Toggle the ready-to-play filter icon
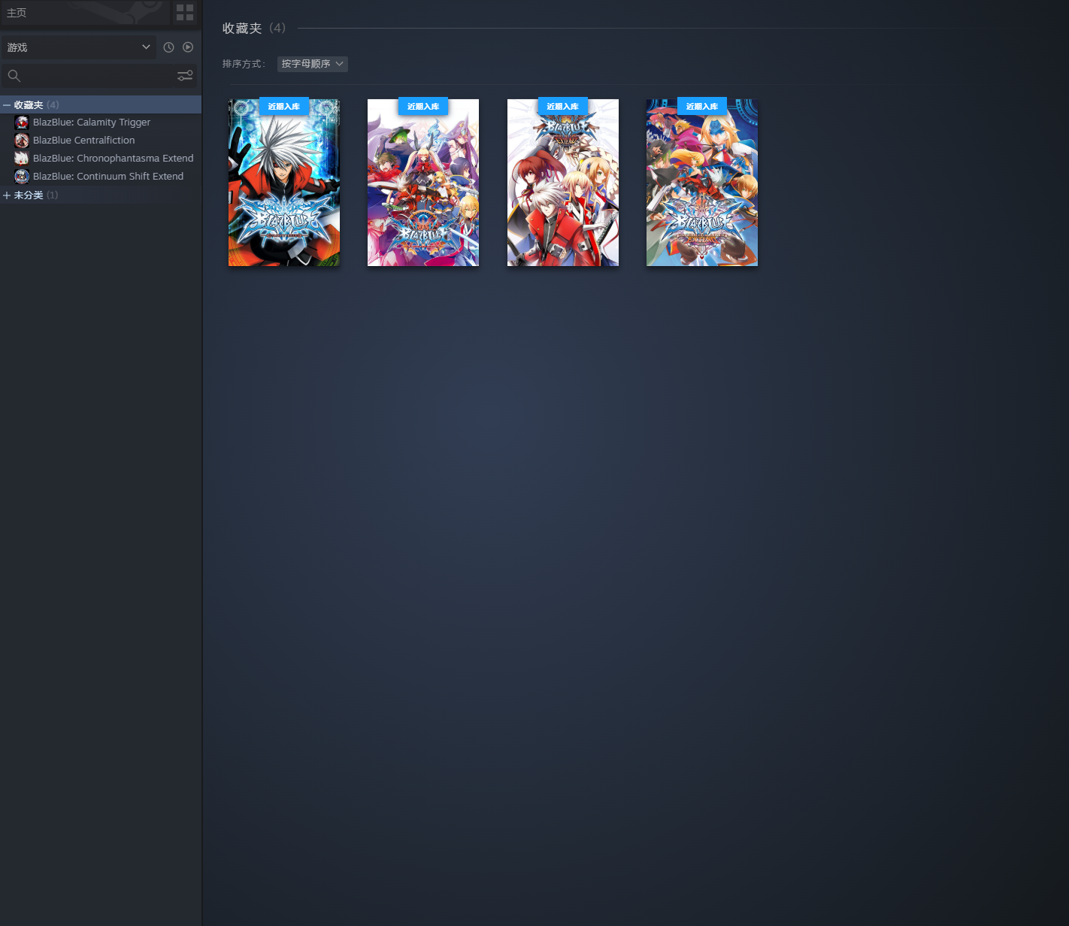Image resolution: width=1069 pixels, height=926 pixels. pyautogui.click(x=188, y=47)
